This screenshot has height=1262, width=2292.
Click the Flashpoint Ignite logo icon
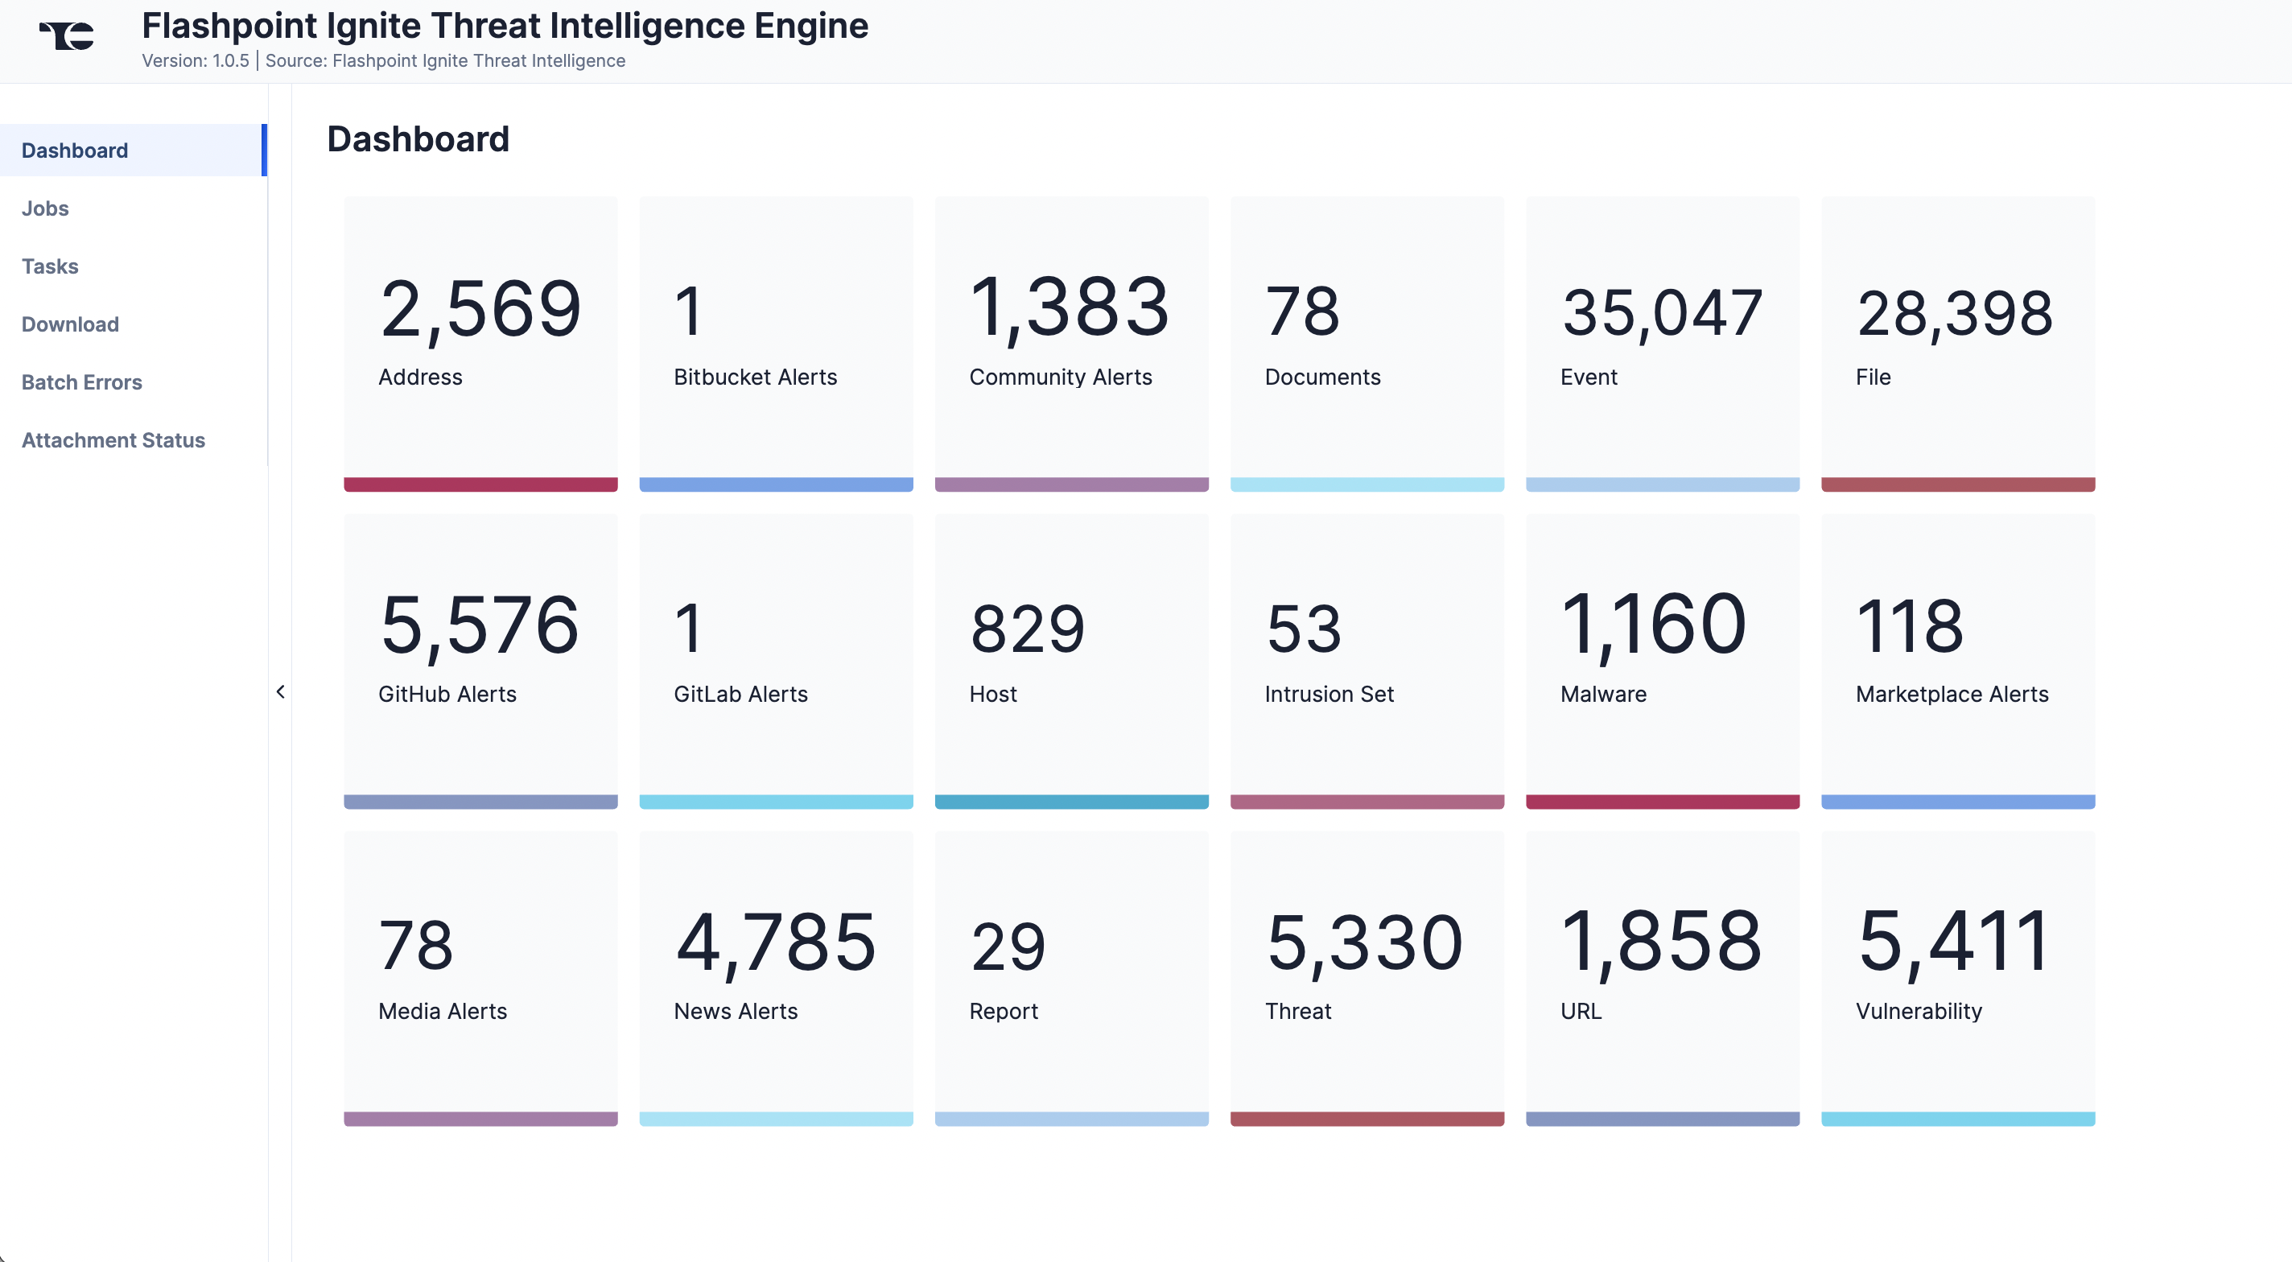point(67,35)
